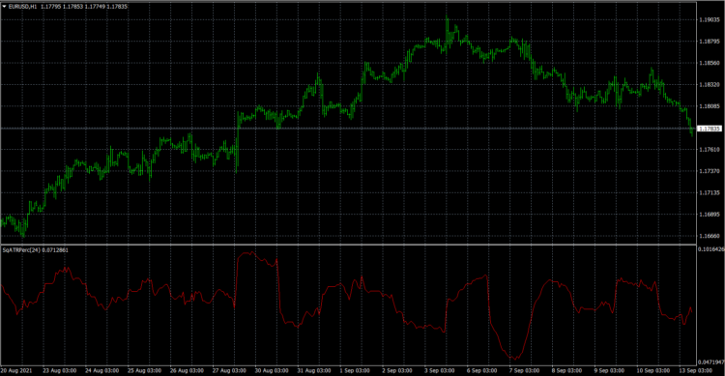Select the 20 Aug 2021 date label
The width and height of the screenshot is (725, 376).
point(16,370)
